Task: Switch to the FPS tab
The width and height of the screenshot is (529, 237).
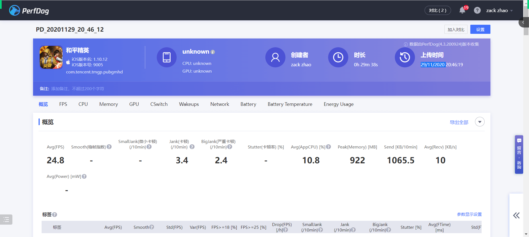Action: pyautogui.click(x=63, y=104)
